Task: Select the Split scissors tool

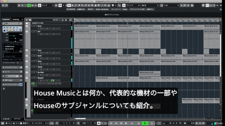Action: coord(82,6)
